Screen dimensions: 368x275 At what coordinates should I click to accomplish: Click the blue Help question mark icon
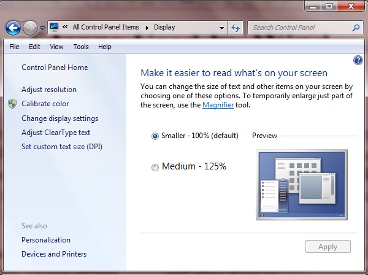[x=358, y=60]
